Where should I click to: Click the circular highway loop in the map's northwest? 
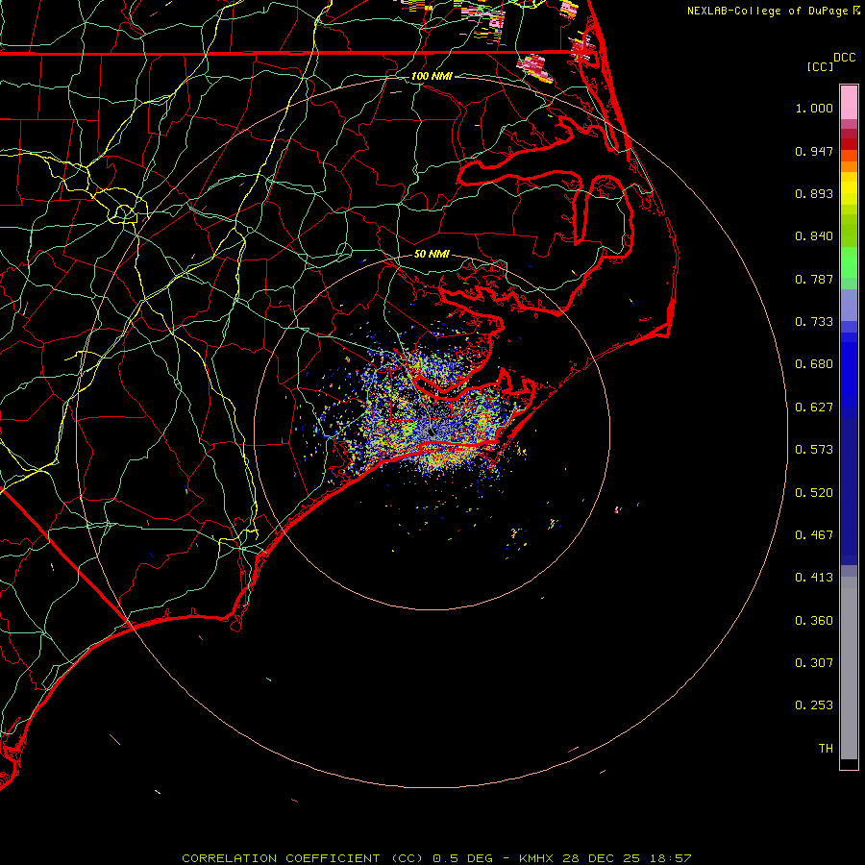point(125,212)
